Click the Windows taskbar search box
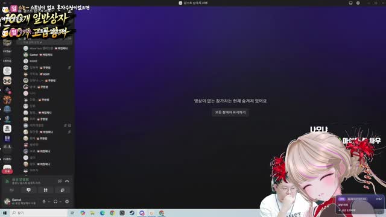This screenshot has height=217, width=386. pyautogui.click(x=39, y=213)
